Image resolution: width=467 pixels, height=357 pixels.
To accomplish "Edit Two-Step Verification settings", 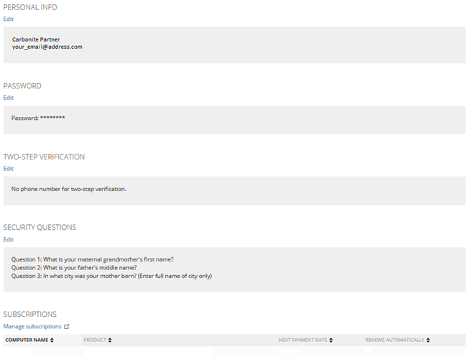I will pyautogui.click(x=8, y=169).
